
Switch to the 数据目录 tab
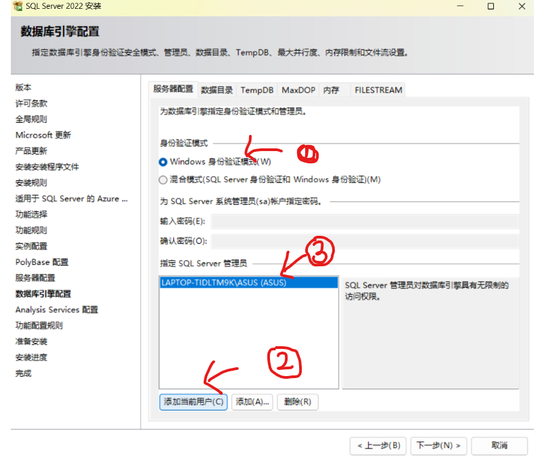(218, 89)
